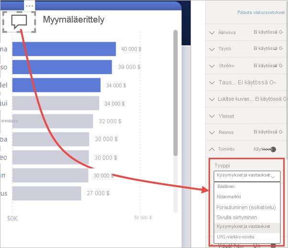
Task: Select Porautuminen (esikatselu) option
Action: [247, 207]
